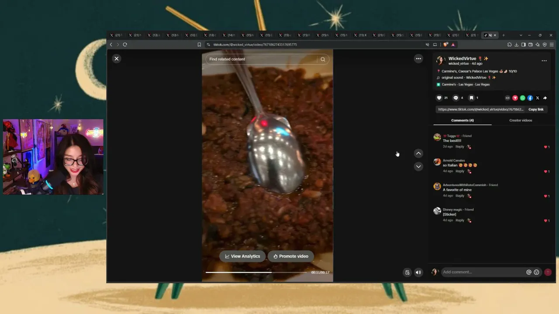Viewport: 559px width, 314px height.
Task: Click the TikTok URL in the address bar
Action: [255, 44]
